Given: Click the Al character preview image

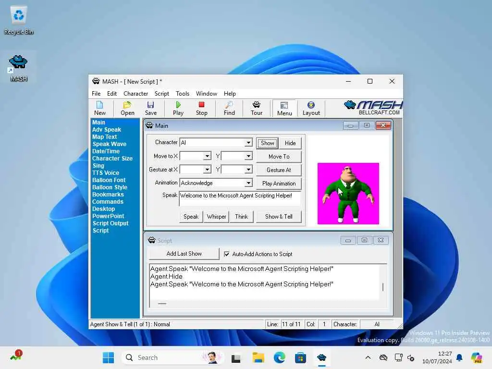Looking at the screenshot, I should tap(348, 194).
